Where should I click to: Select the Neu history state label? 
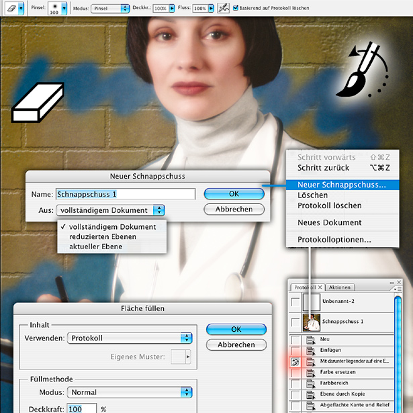pos(324,339)
